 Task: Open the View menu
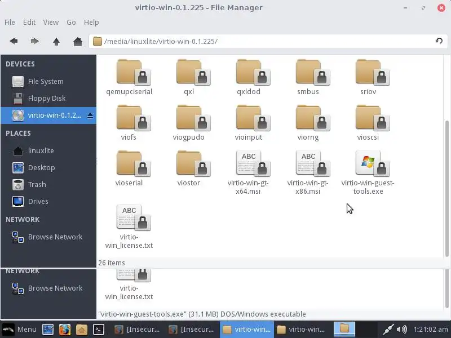coord(51,22)
